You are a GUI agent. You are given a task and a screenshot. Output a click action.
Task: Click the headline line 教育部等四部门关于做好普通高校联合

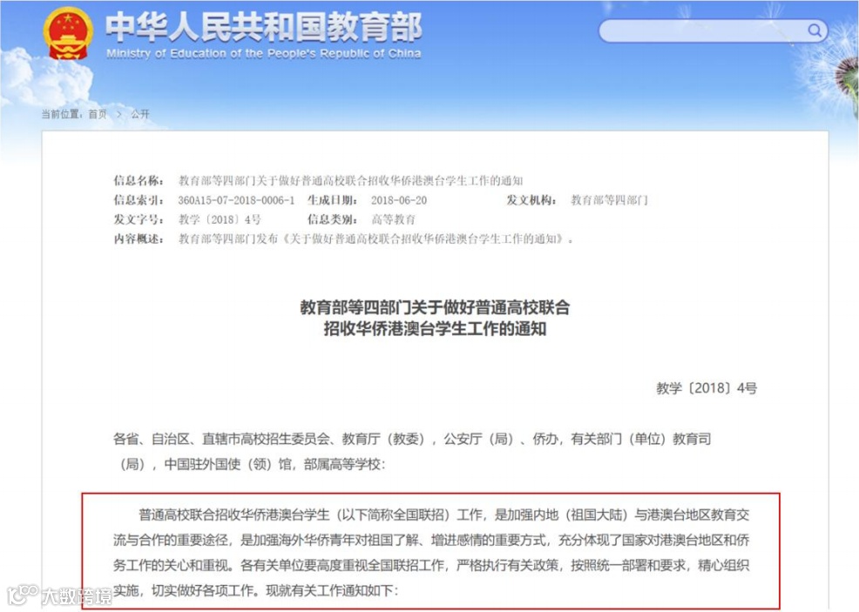coord(435,307)
